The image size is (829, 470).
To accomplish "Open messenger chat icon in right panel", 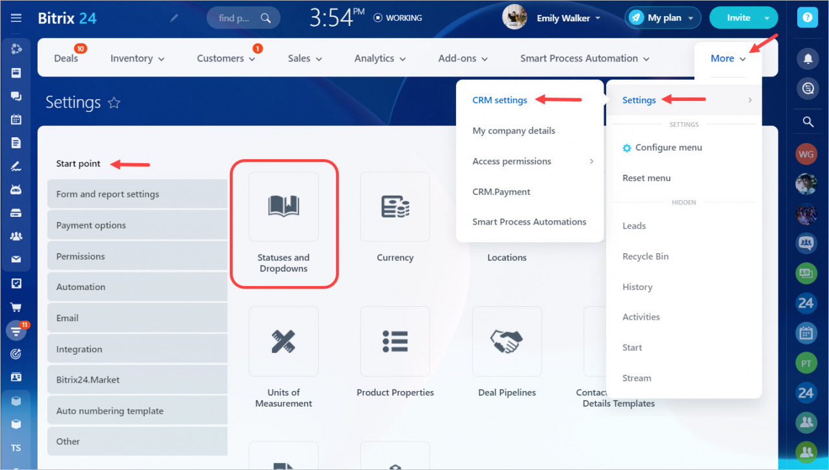I will pos(807,90).
